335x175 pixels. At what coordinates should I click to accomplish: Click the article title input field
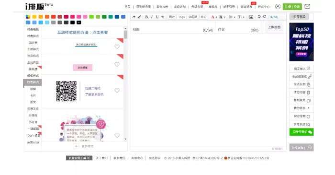click(173, 30)
